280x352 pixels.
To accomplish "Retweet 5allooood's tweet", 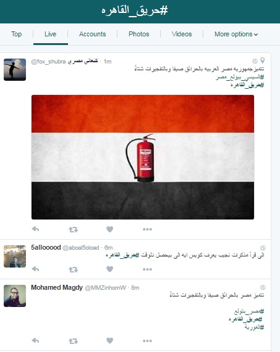I will [x=73, y=269].
